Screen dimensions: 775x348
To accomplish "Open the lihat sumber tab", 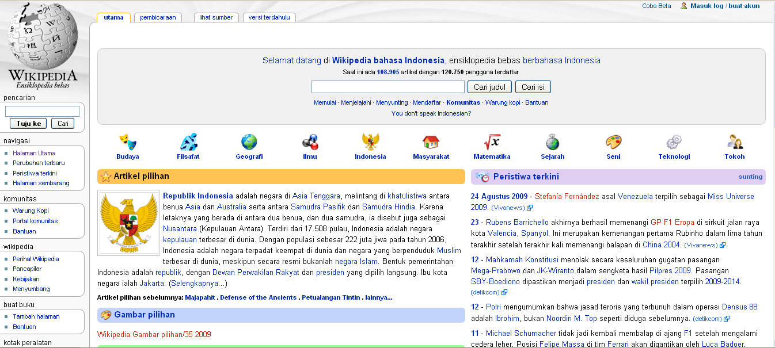I will click(216, 17).
